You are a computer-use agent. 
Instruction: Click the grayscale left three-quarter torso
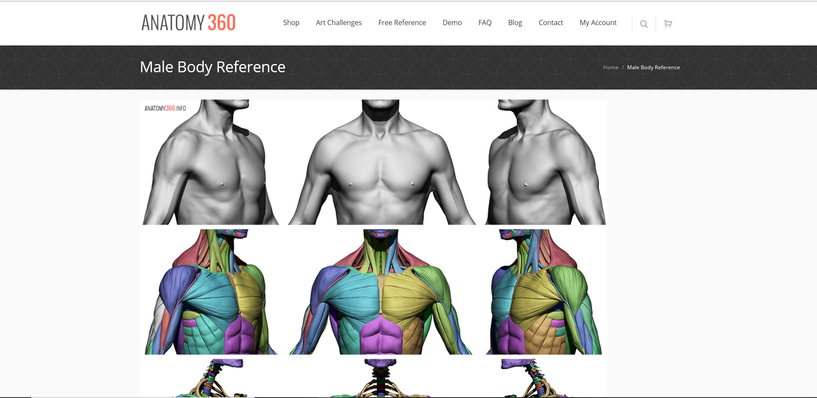coord(211,162)
